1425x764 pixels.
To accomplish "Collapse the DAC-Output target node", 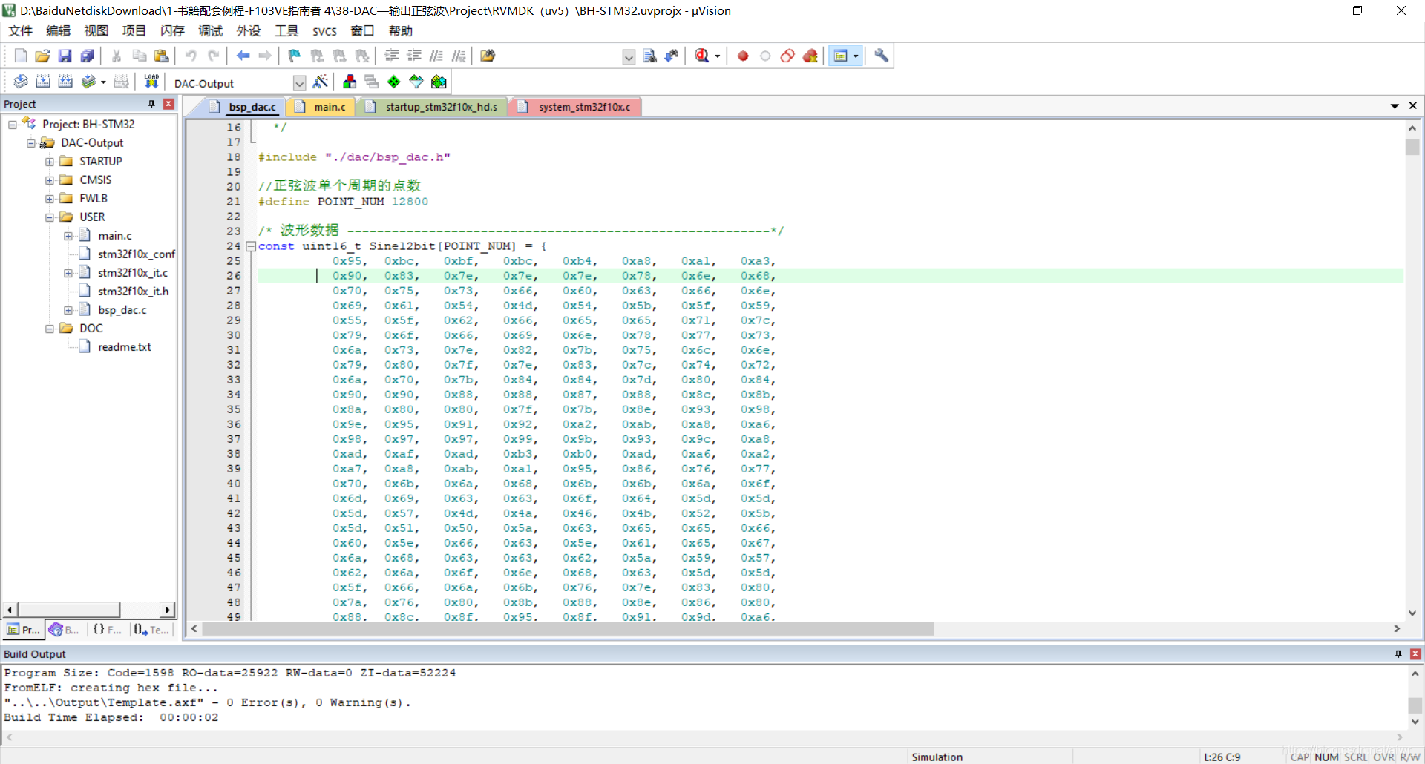I will click(x=30, y=143).
